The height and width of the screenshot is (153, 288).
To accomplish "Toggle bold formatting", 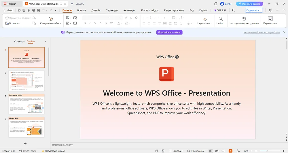I will pyautogui.click(x=85, y=23).
